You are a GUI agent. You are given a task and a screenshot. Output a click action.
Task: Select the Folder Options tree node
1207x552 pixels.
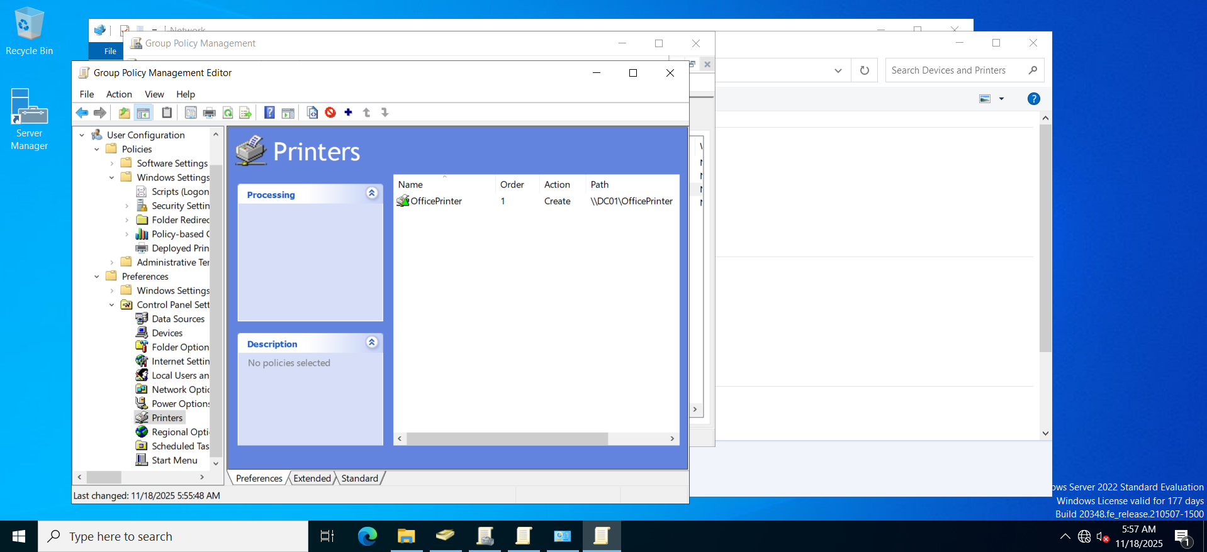(180, 347)
